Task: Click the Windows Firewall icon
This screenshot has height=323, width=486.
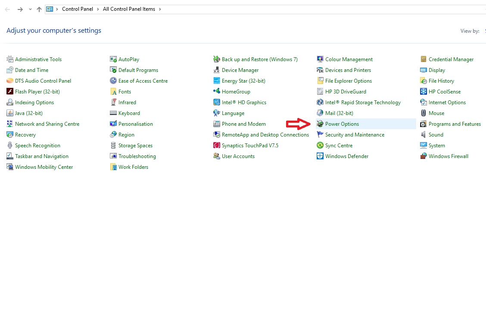Action: (x=424, y=156)
